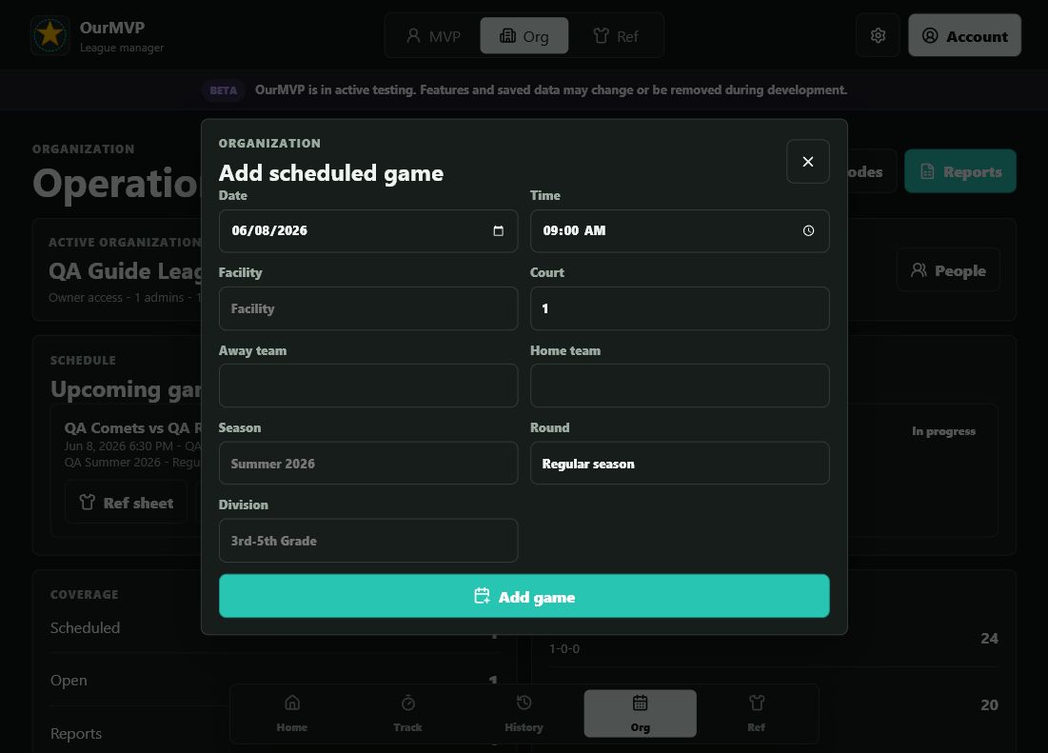Open the Reports button

(x=959, y=171)
